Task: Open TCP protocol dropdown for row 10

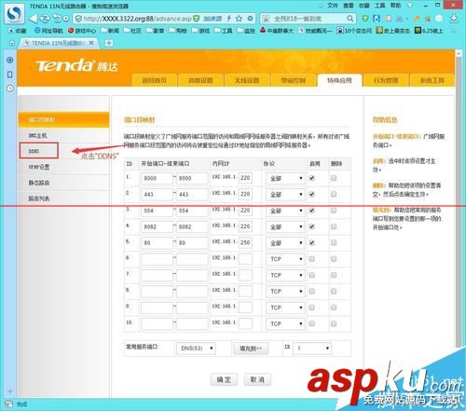Action: point(285,323)
